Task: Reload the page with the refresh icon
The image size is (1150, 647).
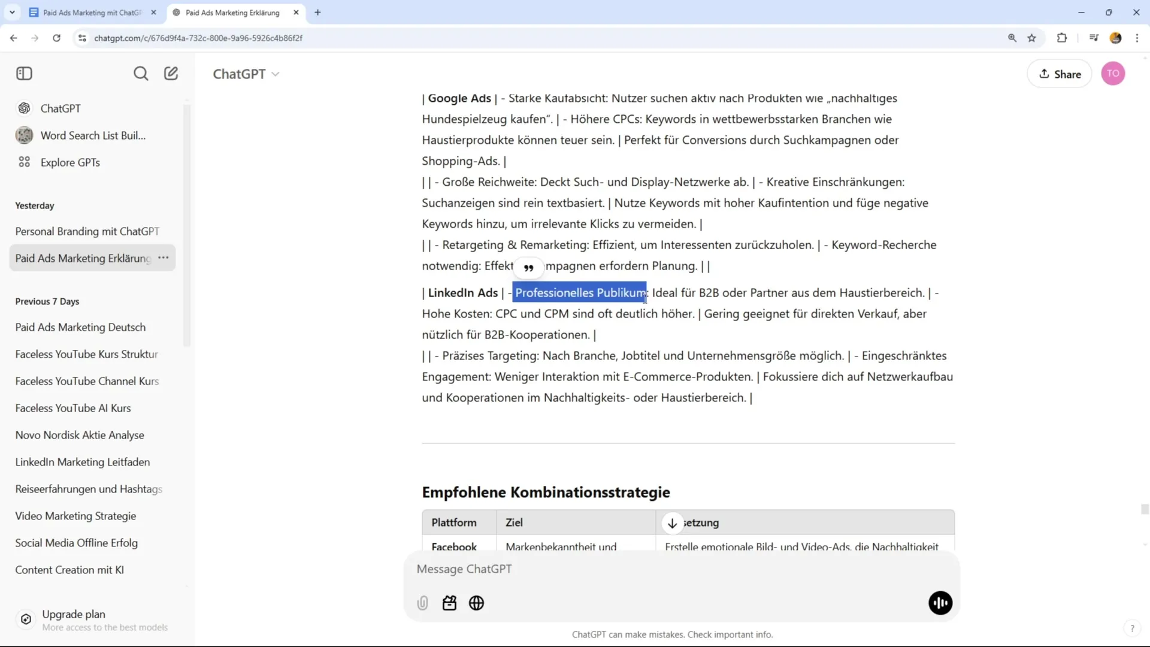Action: click(56, 38)
